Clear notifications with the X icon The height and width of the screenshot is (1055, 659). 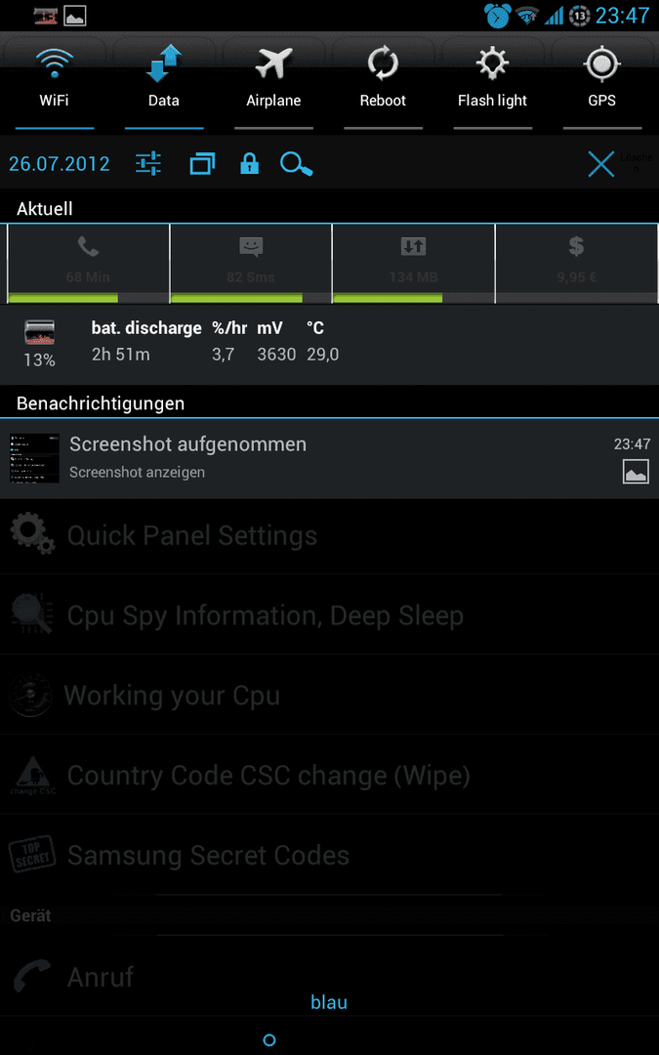600,163
